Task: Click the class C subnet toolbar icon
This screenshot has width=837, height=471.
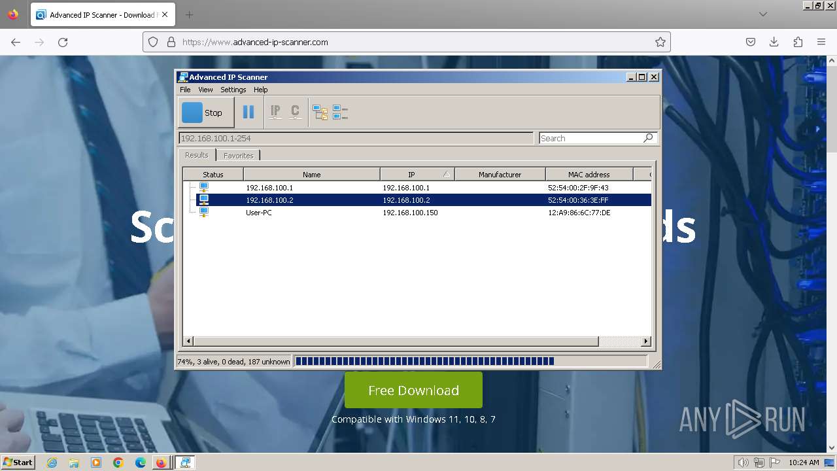Action: (x=295, y=113)
